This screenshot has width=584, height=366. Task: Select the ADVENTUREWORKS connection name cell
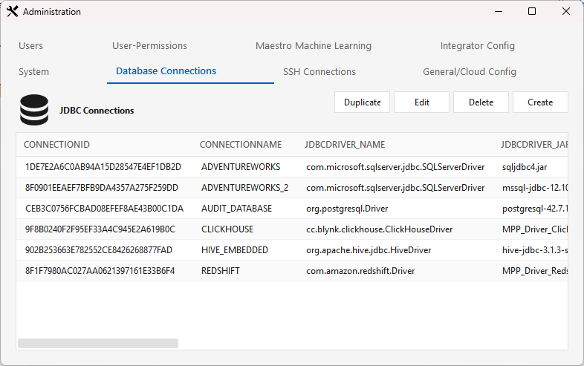[x=241, y=167]
